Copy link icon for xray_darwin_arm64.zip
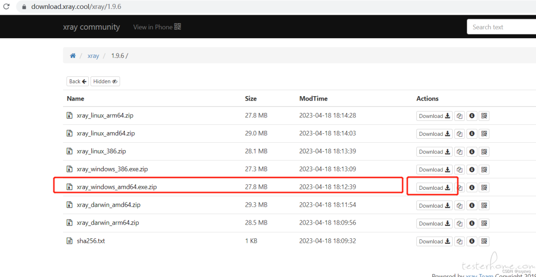The image size is (536, 277). pos(460,223)
